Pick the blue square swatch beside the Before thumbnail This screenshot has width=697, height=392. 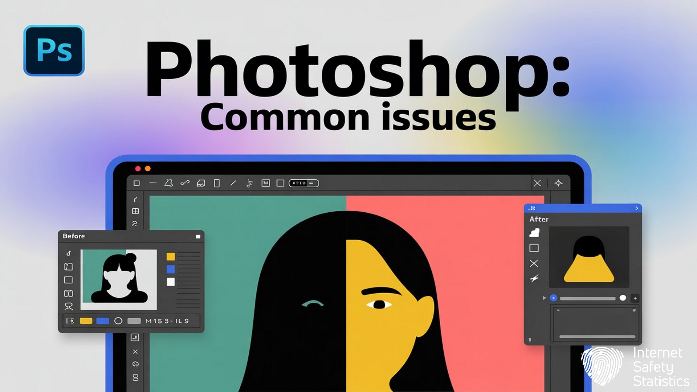pos(171,269)
